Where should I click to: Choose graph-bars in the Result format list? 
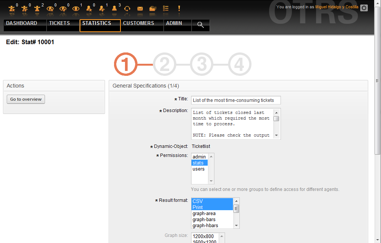click(x=204, y=220)
